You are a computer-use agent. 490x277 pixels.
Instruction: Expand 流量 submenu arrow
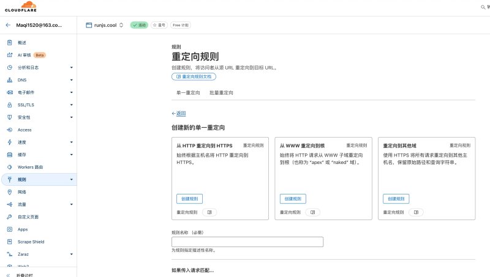pos(72,204)
